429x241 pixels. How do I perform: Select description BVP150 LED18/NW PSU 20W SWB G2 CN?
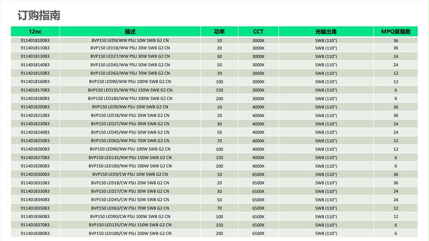click(x=130, y=115)
